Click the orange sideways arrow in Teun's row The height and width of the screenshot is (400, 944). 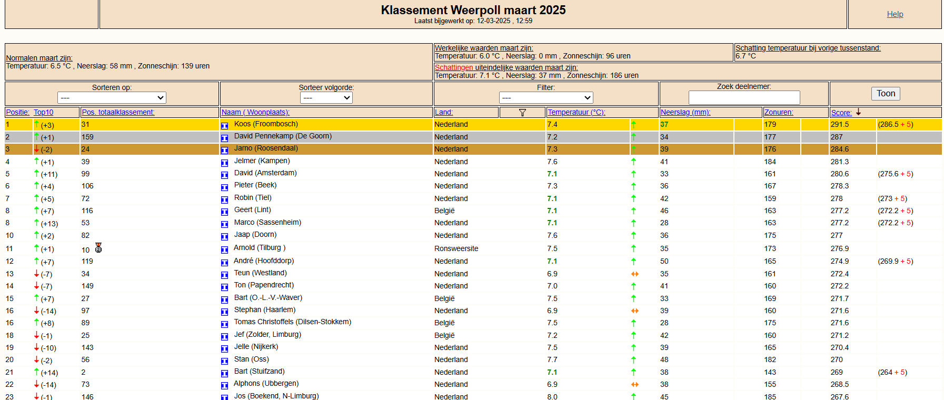[635, 274]
